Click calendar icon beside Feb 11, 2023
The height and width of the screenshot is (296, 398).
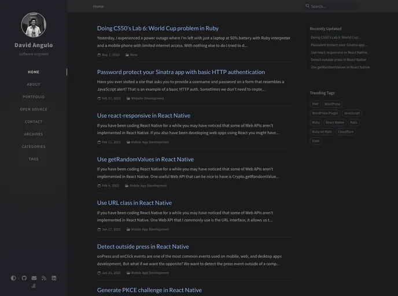tap(99, 142)
